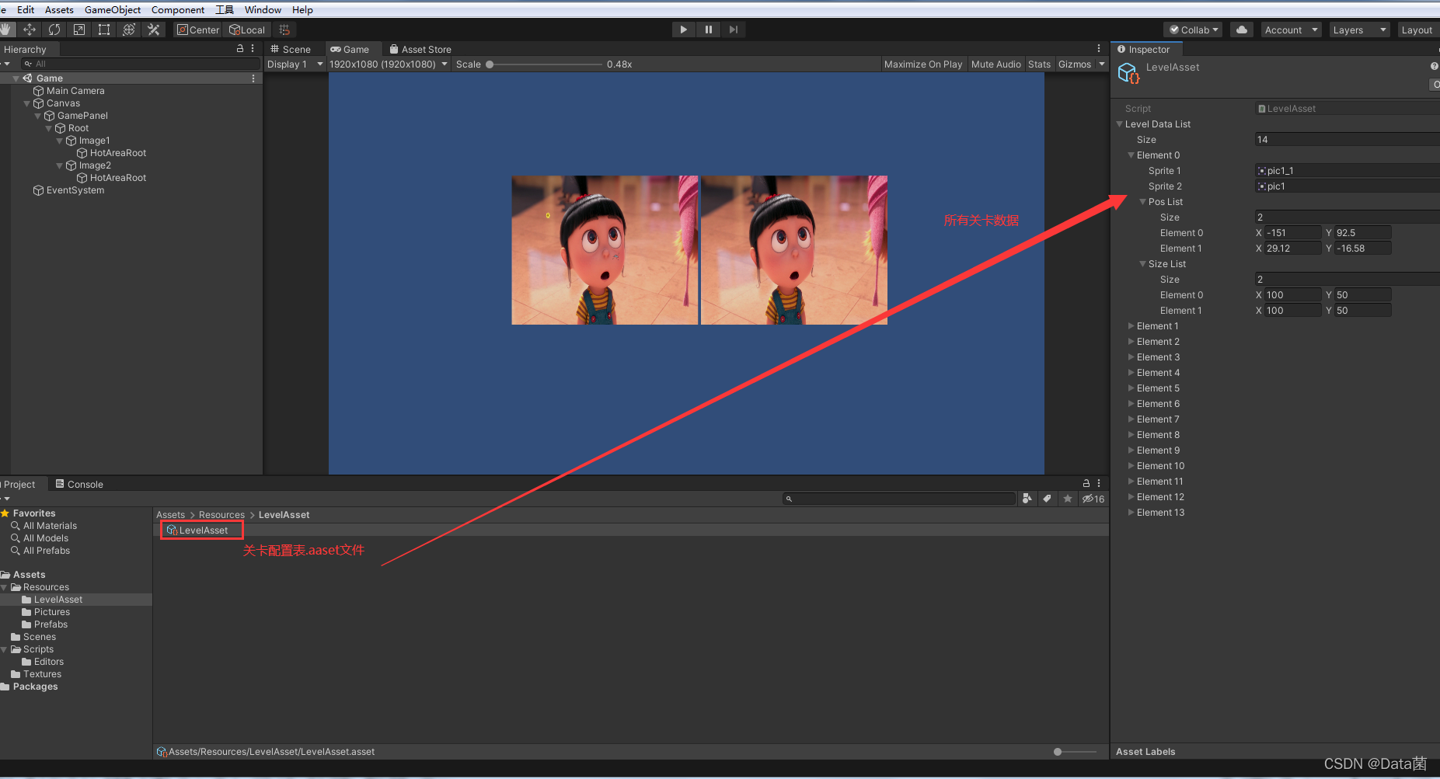
Task: Lock the Project panel
Action: click(1086, 483)
